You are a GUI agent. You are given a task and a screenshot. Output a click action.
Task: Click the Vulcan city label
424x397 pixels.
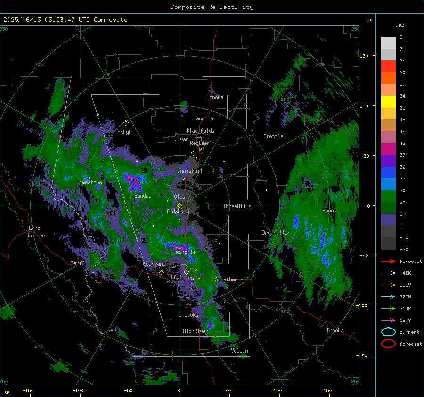(x=239, y=351)
